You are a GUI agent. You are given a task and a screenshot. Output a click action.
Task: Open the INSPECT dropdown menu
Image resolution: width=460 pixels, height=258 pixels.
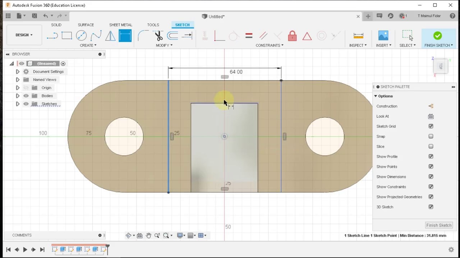point(358,45)
